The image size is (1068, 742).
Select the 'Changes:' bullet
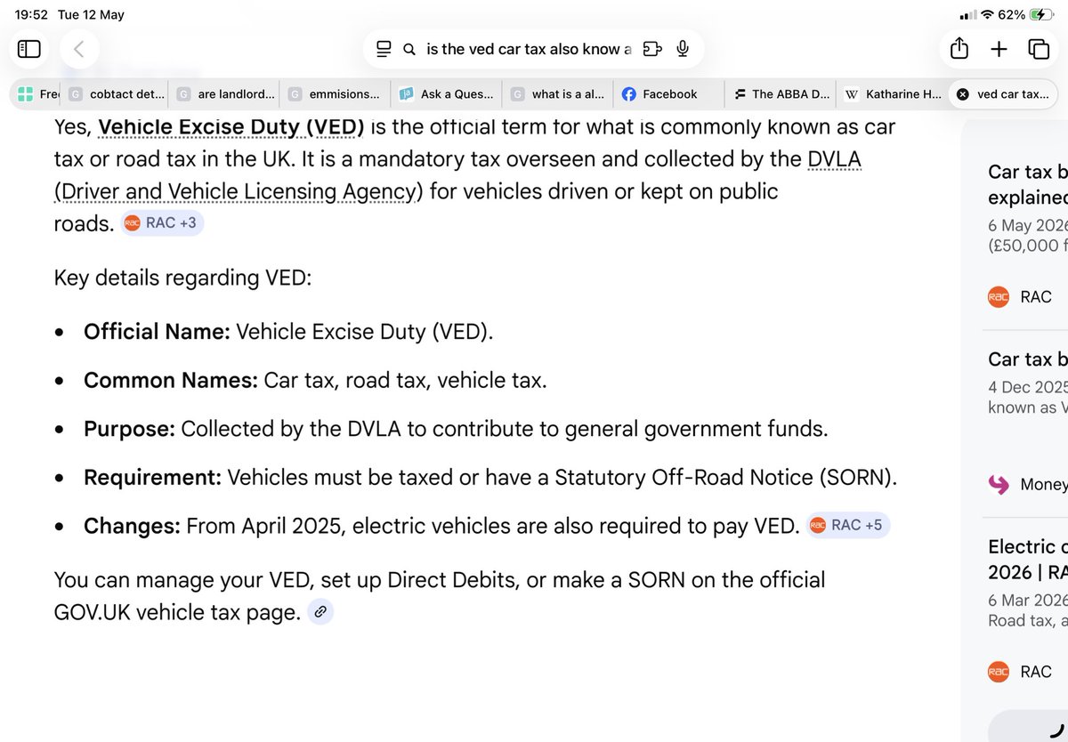click(441, 526)
